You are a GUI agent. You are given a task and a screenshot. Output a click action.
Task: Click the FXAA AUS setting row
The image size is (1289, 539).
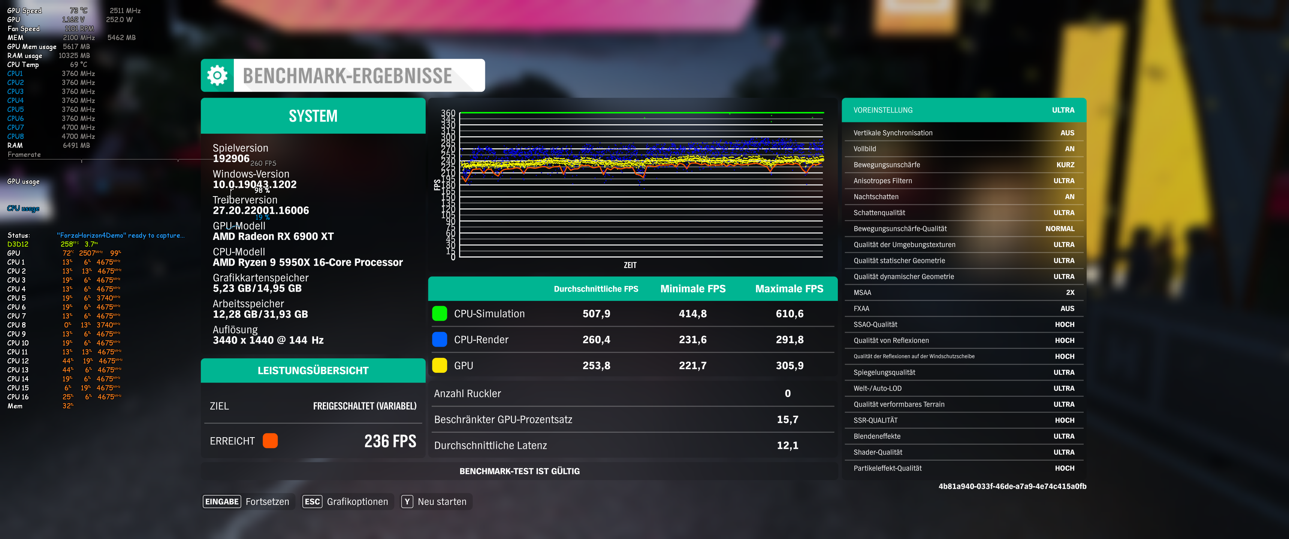(963, 308)
